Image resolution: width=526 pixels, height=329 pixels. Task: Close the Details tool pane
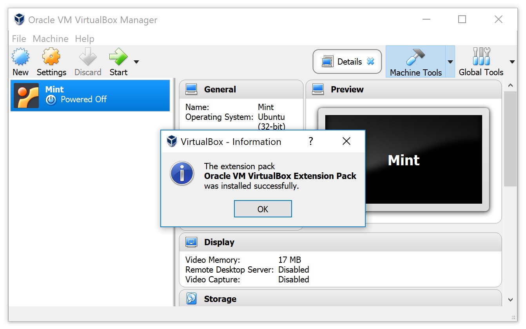[x=370, y=61]
